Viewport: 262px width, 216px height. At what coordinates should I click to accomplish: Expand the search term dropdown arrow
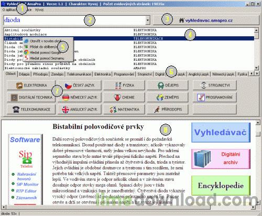tap(148, 20)
